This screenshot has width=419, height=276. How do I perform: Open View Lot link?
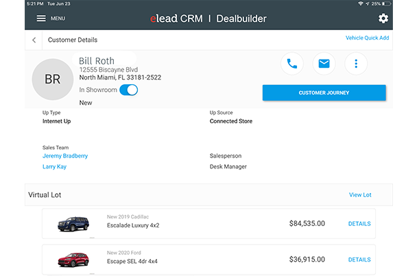coord(360,195)
